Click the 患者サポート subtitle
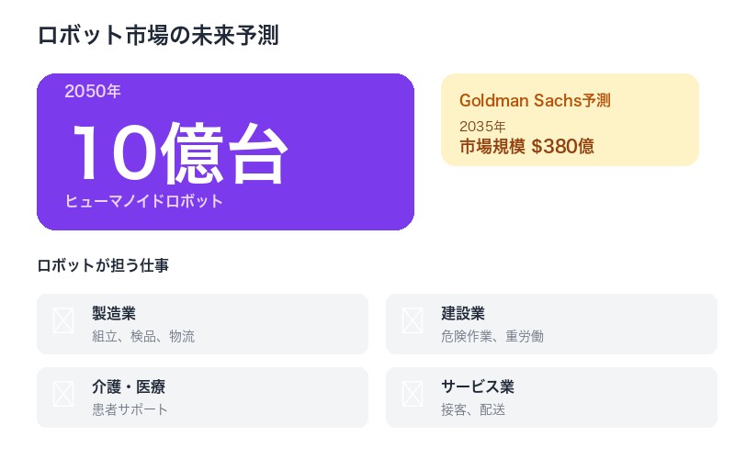Image resolution: width=735 pixels, height=459 pixels. [x=130, y=409]
